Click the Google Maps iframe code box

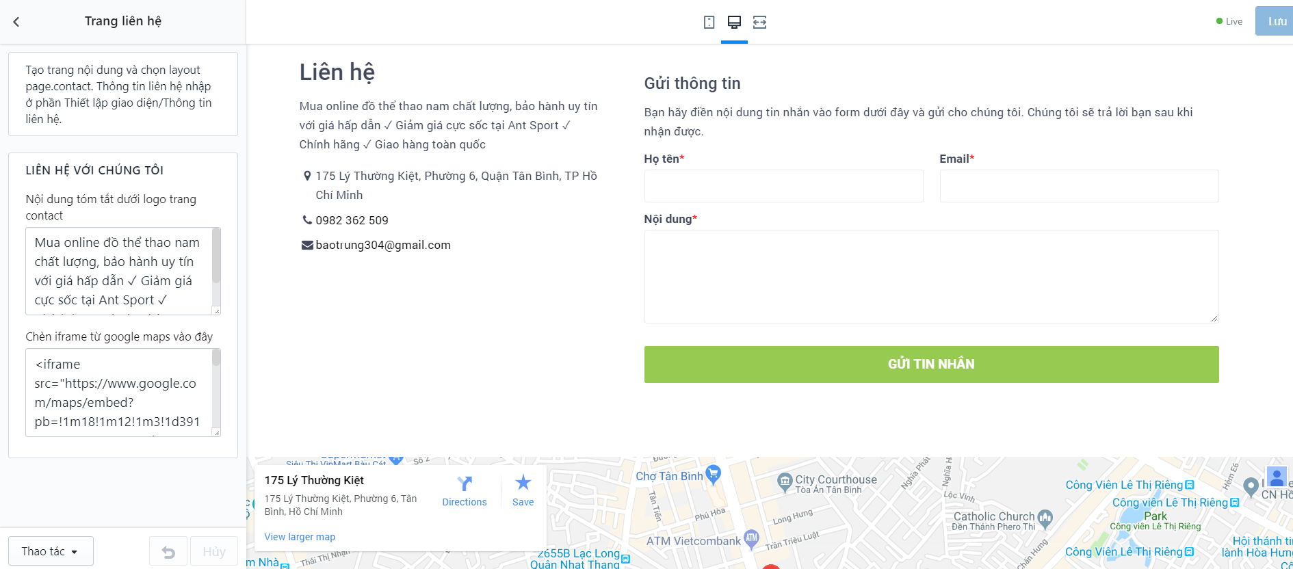[x=118, y=393]
